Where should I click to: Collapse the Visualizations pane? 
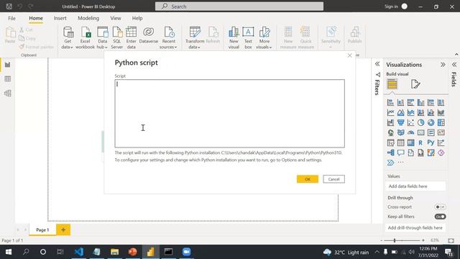(x=443, y=65)
